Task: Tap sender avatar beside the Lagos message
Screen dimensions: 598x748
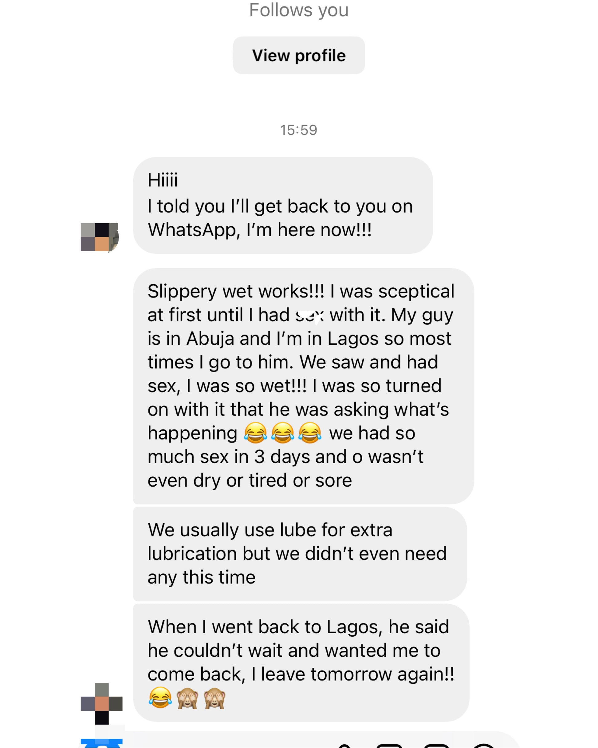Action: (102, 703)
